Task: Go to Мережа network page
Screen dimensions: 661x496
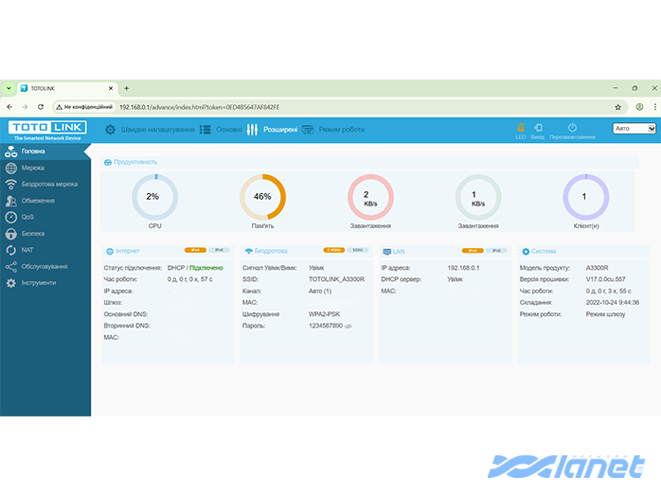Action: pos(33,168)
